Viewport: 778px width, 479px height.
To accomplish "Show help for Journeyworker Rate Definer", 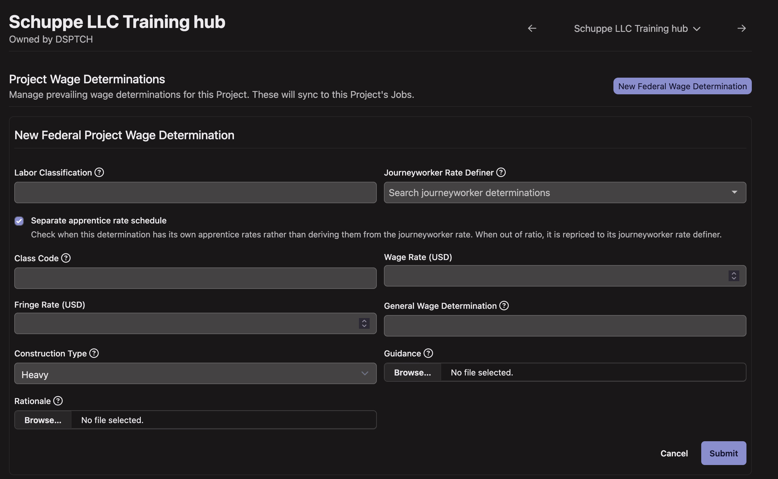I will [x=501, y=172].
